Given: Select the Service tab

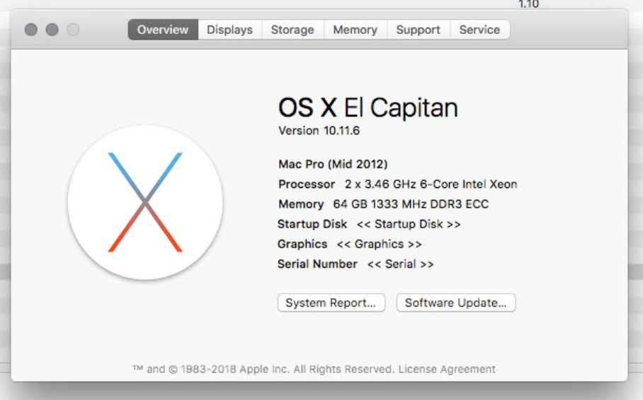Looking at the screenshot, I should [480, 30].
